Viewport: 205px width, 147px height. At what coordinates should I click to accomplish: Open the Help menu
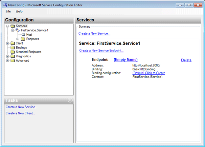(19, 11)
